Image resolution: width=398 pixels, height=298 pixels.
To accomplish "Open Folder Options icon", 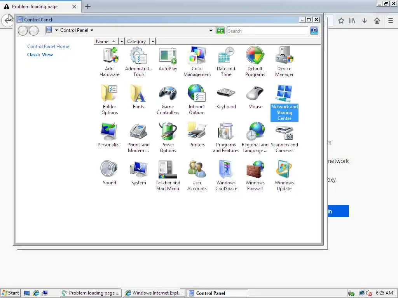I will coord(109,100).
